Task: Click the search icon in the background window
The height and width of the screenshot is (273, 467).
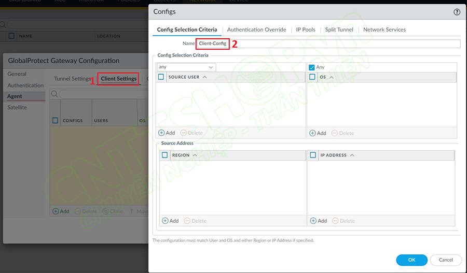Action: pyautogui.click(x=3, y=24)
